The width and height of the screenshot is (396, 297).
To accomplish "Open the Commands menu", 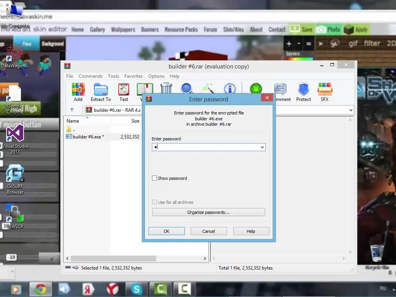I will 90,76.
